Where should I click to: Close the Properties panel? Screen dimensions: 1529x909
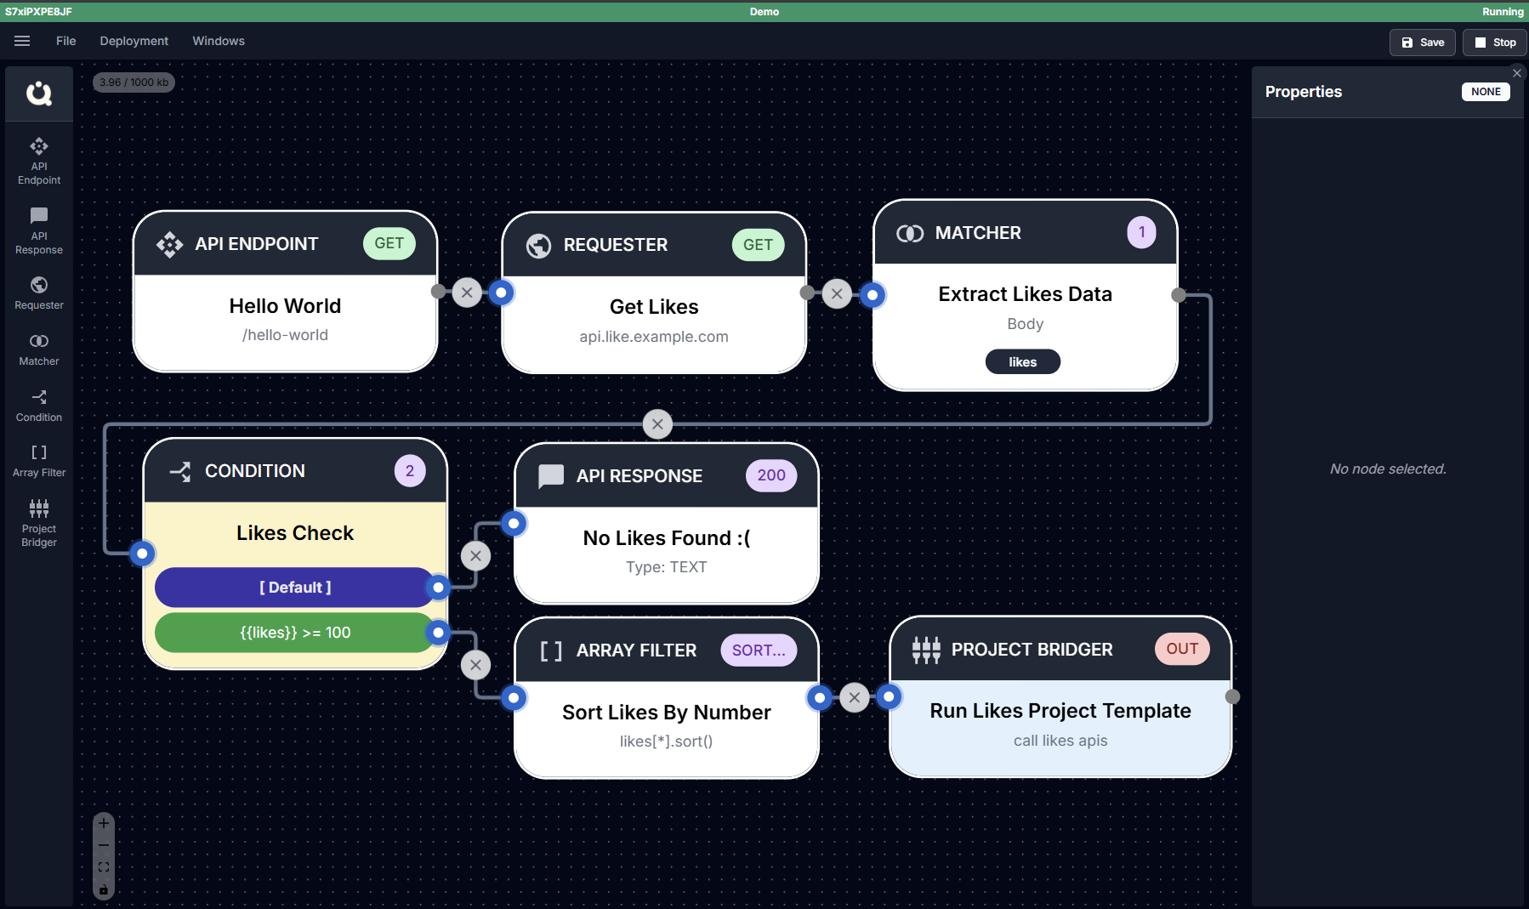(x=1517, y=73)
